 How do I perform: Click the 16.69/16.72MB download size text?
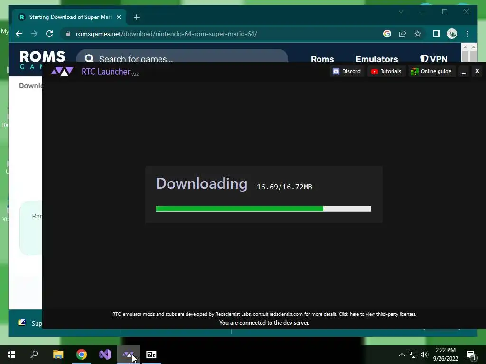[284, 187]
